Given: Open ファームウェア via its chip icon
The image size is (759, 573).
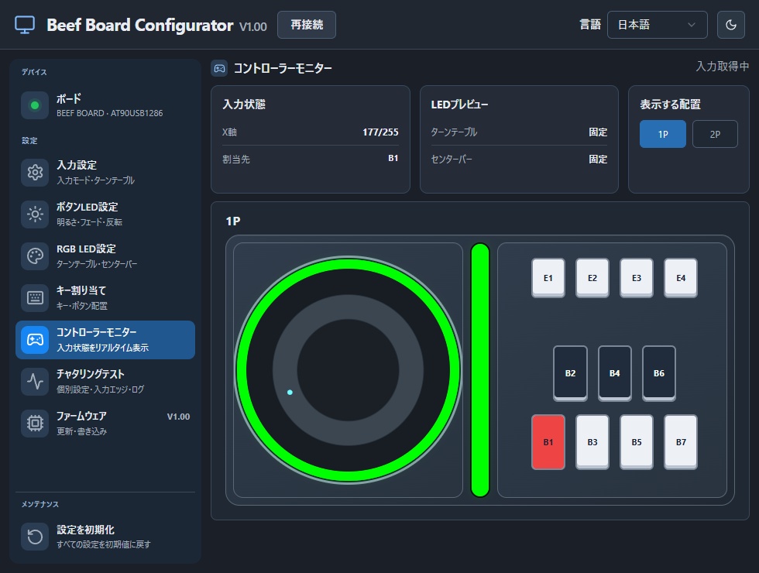Looking at the screenshot, I should pos(35,424).
